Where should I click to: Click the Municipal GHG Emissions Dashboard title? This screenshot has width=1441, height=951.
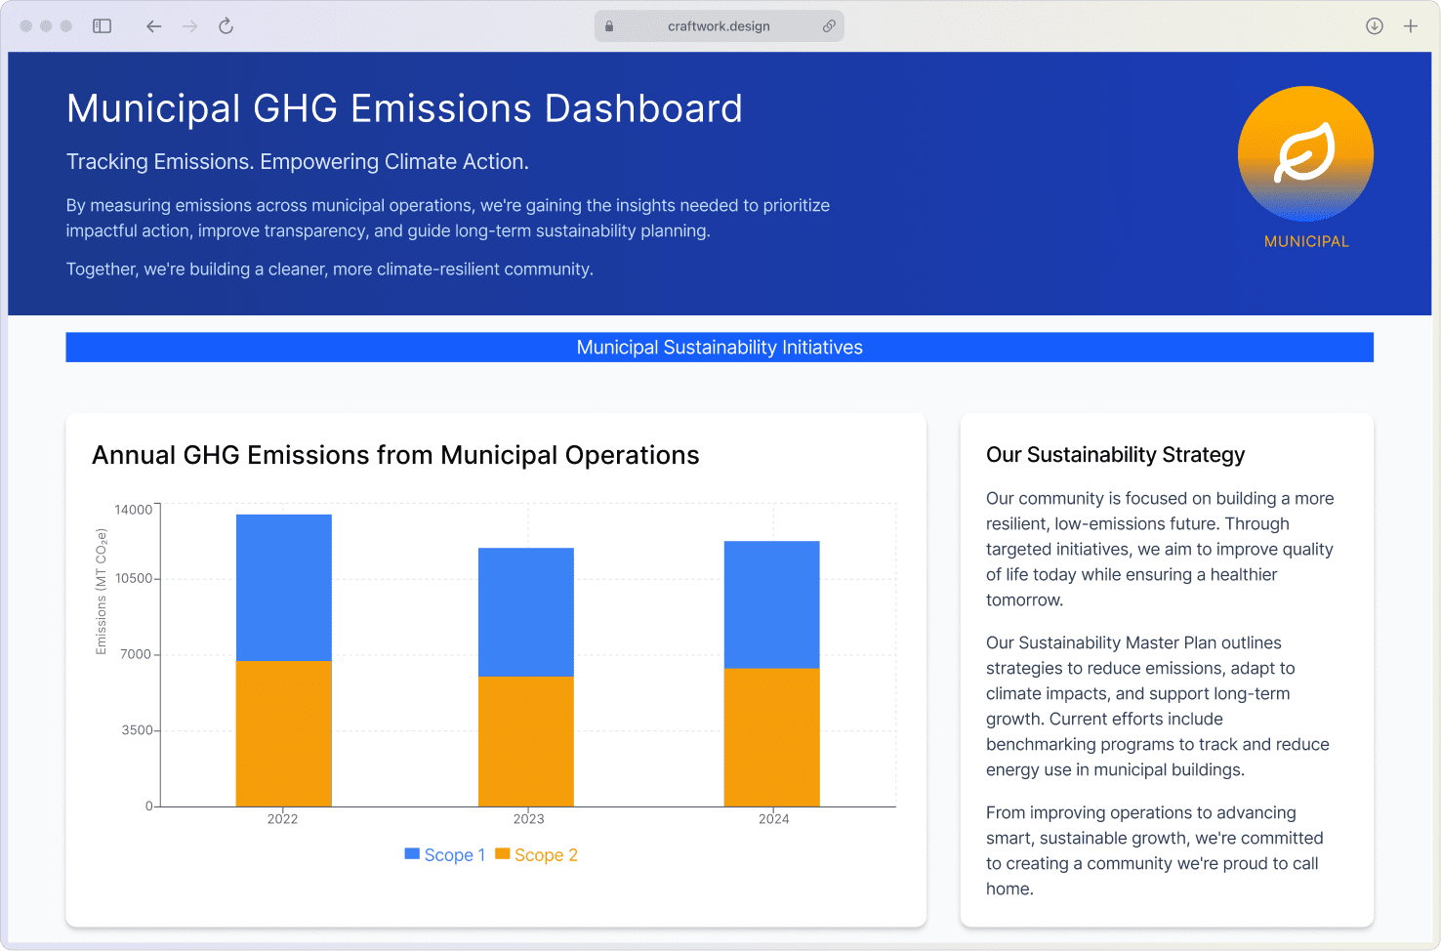click(x=404, y=108)
